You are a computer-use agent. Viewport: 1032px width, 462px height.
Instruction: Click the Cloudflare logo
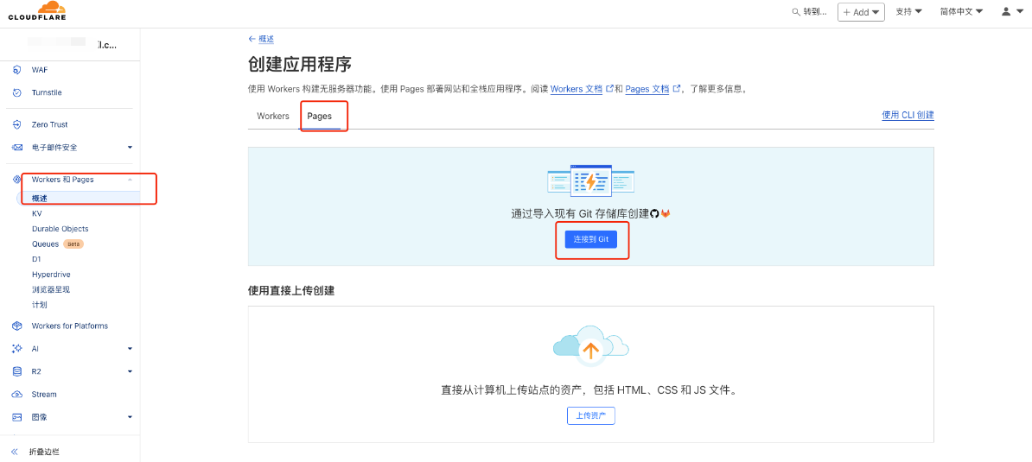37,11
